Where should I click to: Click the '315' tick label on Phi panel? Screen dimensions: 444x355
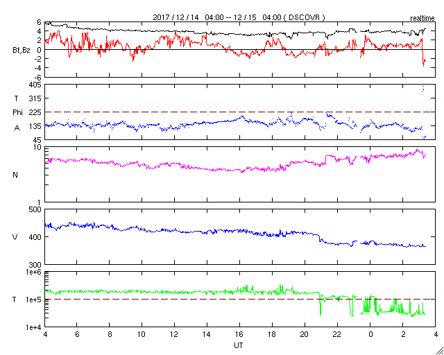[36, 98]
